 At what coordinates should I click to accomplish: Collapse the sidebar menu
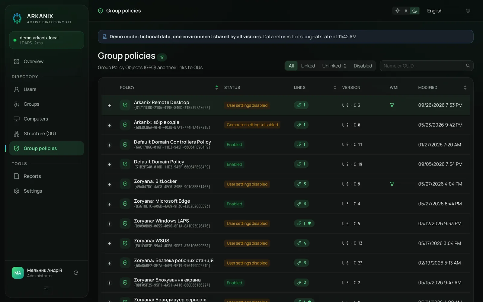coord(46,288)
